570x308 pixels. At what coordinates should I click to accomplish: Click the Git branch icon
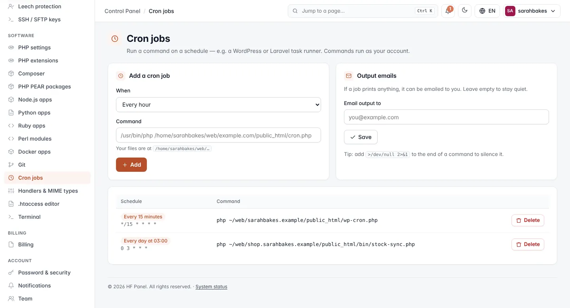11,165
